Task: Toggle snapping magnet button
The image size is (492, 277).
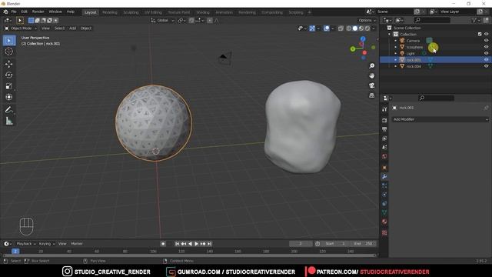Action: [191, 21]
